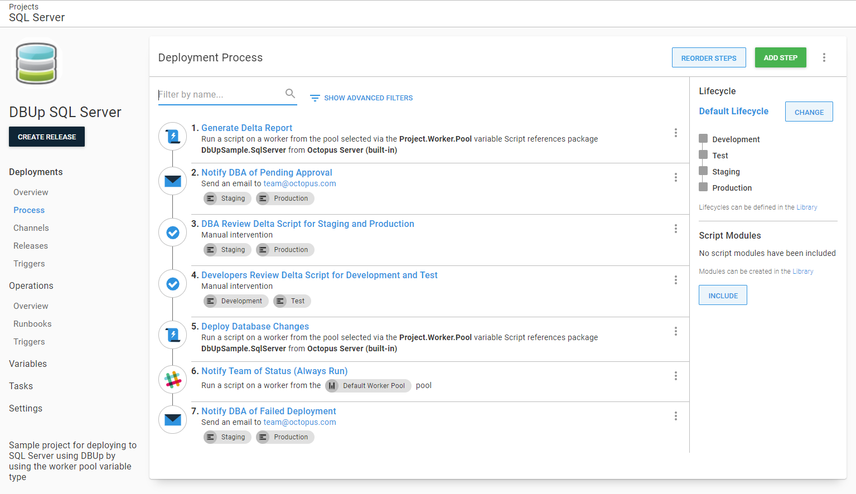Click the search magnifier icon in the filter box
856x494 pixels.
pos(290,94)
